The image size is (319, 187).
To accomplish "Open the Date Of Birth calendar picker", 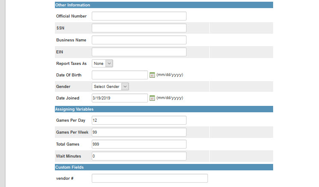I will (152, 75).
